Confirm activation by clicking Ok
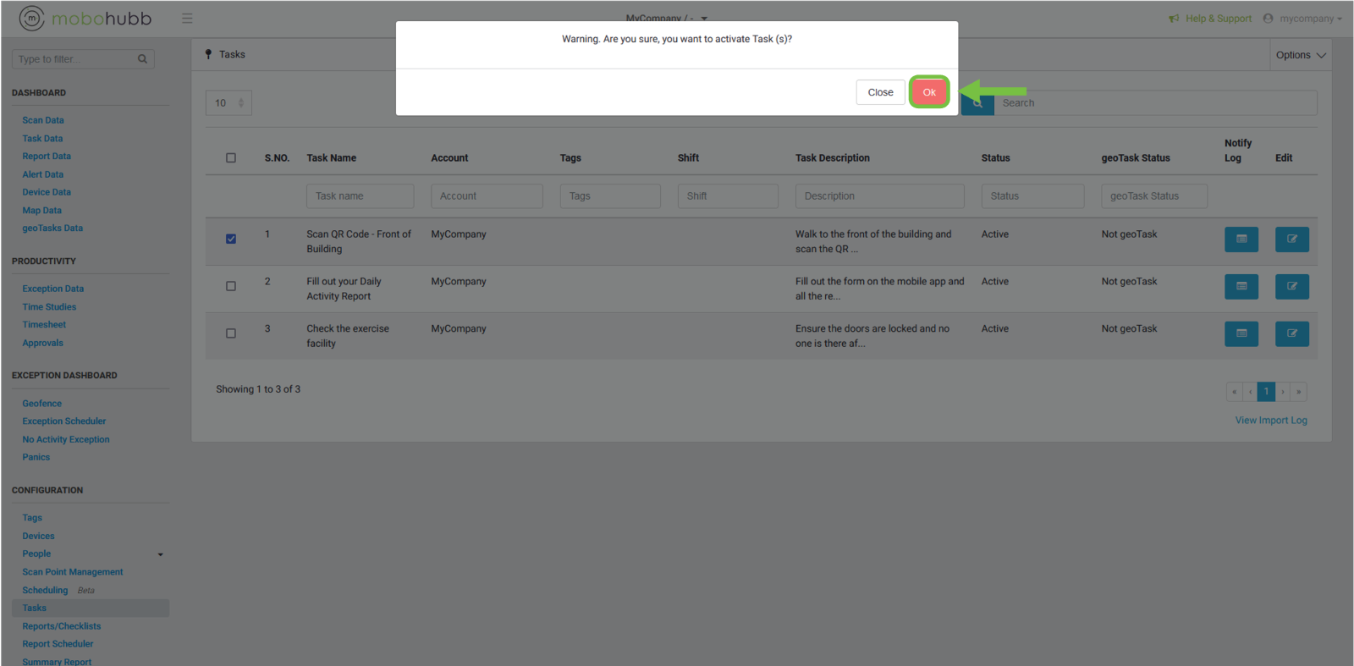 point(929,92)
